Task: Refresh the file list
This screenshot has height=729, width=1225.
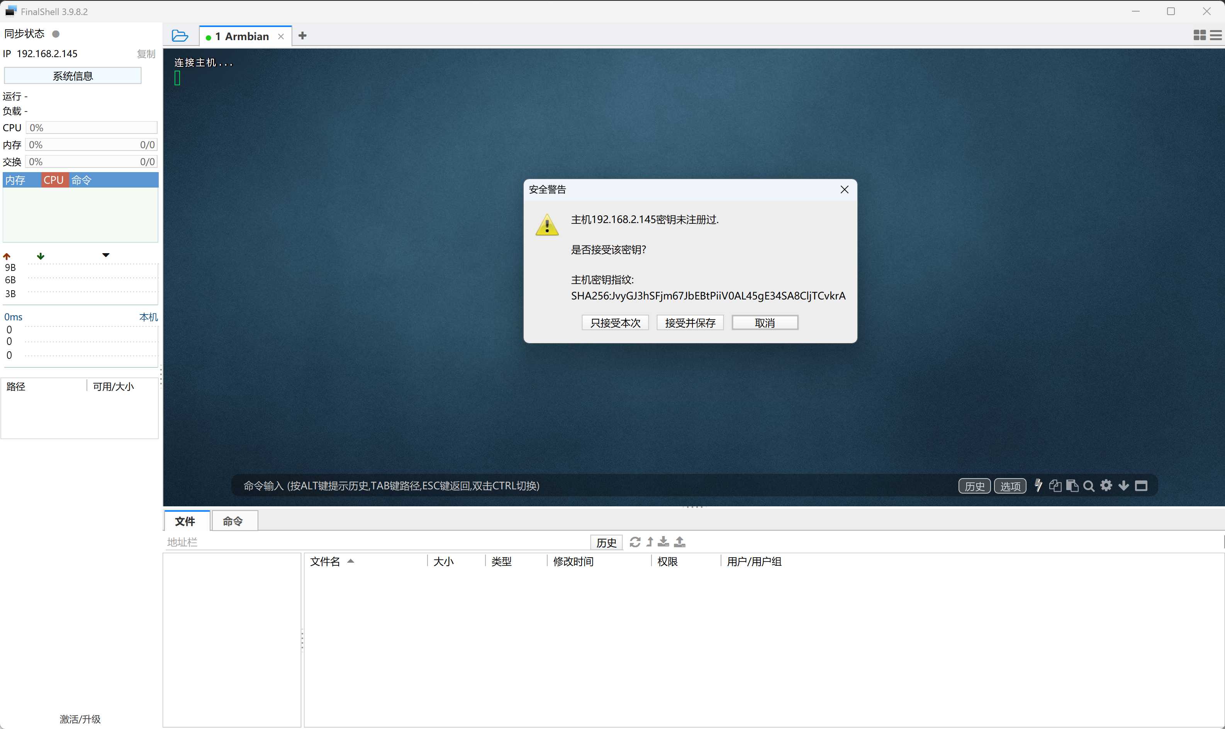Action: pos(635,542)
